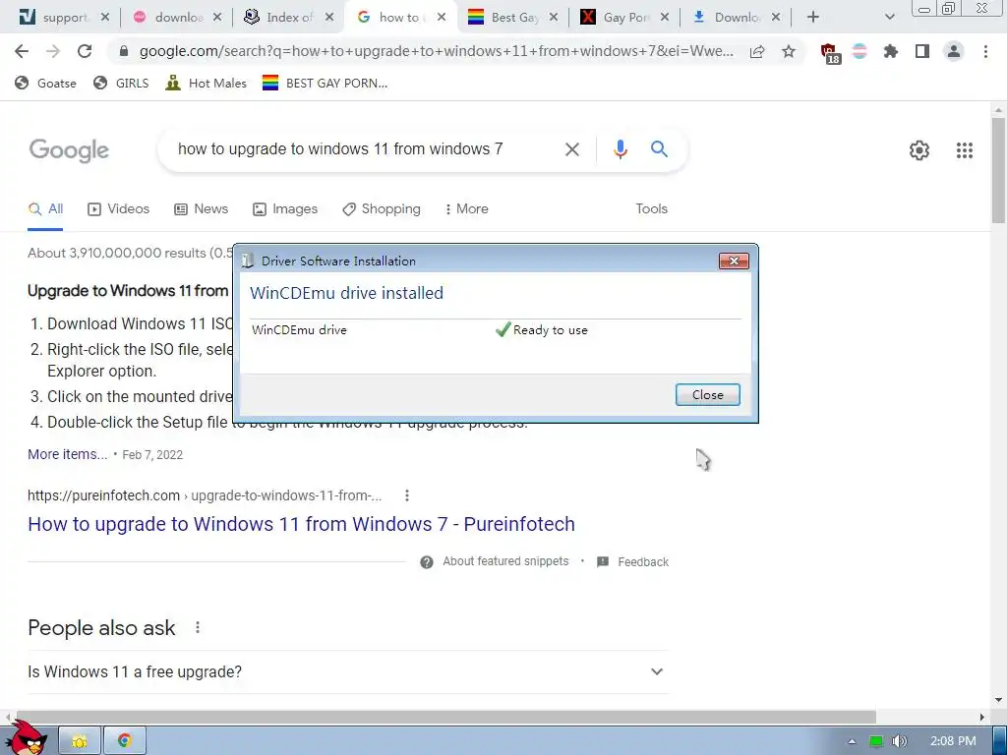Open the Windows Start button
Screen dimensions: 1007x755
point(26,737)
